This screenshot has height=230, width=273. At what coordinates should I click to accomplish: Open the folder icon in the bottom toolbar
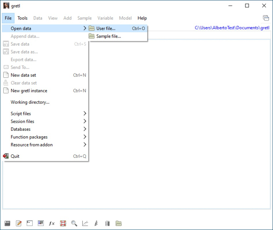[x=119, y=223]
